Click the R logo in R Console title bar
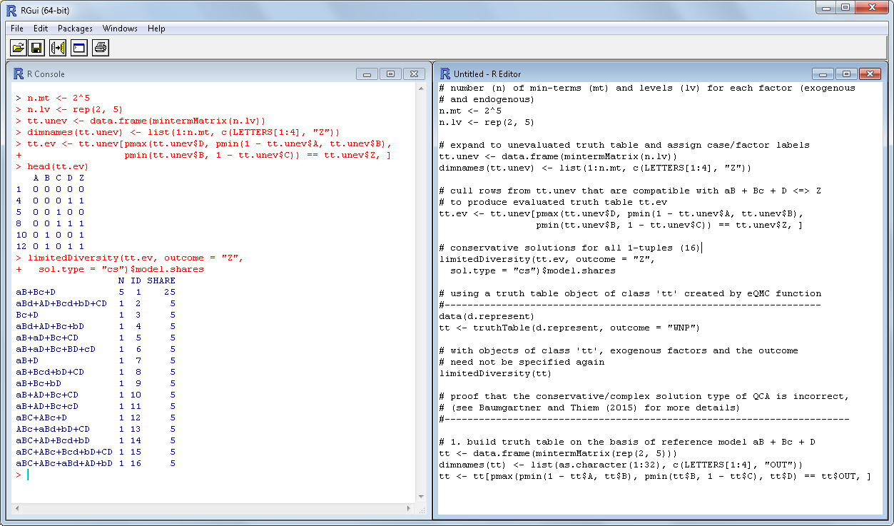 pyautogui.click(x=18, y=74)
